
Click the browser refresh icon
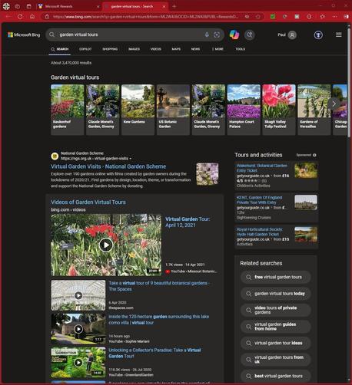[20, 17]
